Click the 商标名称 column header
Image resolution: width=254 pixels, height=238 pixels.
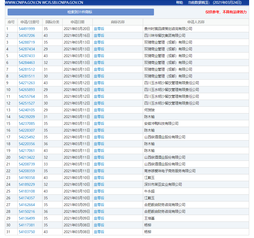(118, 22)
